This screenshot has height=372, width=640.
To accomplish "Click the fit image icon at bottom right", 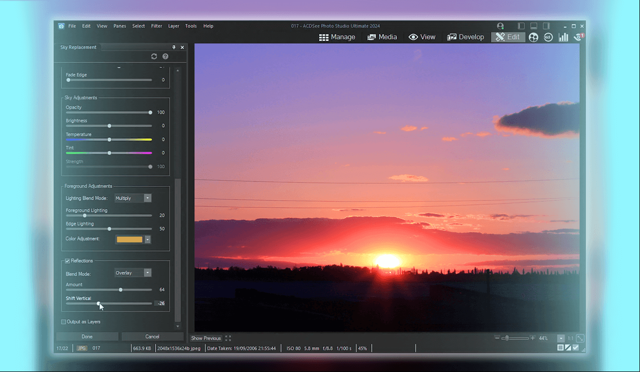I will click(580, 338).
